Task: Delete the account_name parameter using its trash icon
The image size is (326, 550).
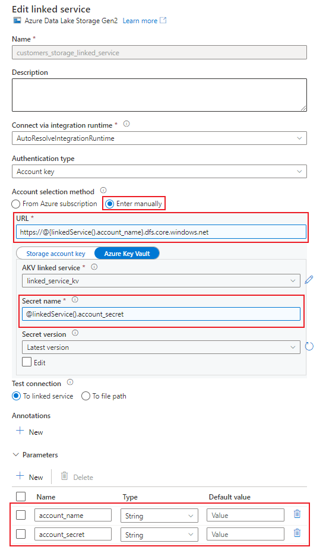Action: coord(297,514)
